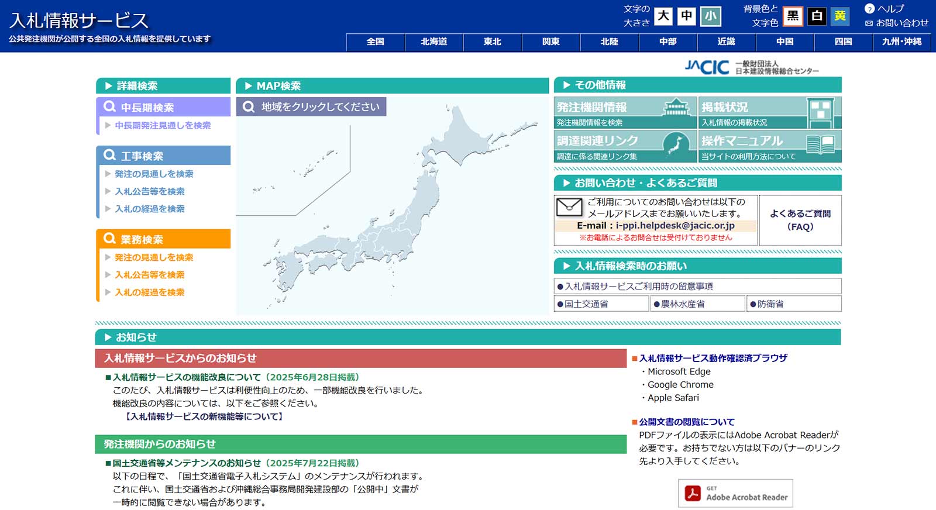Click the 入札情報検索時のお願い header arrow
Viewport: 936px width, 510px height.
(566, 266)
